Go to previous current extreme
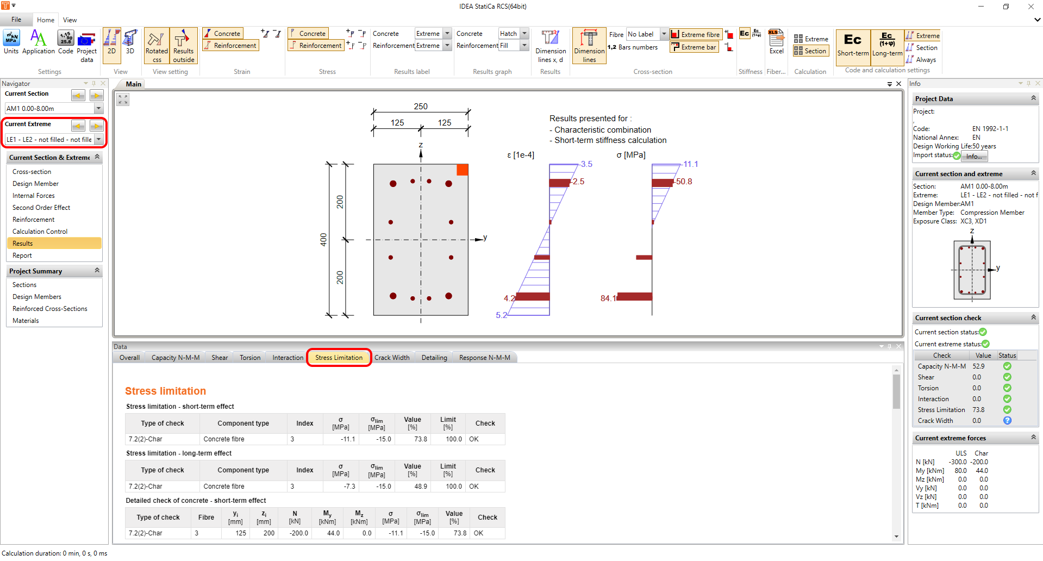The width and height of the screenshot is (1043, 561). pos(78,126)
